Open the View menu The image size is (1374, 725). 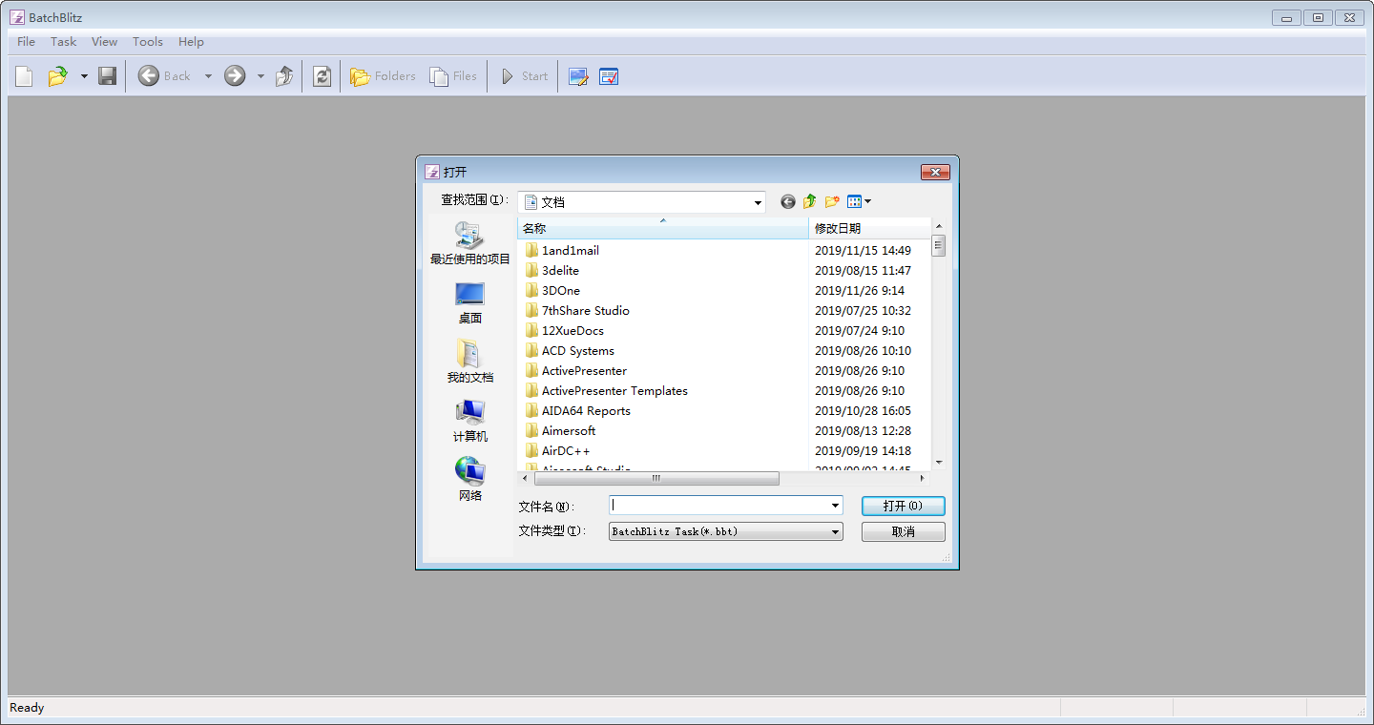coord(105,42)
